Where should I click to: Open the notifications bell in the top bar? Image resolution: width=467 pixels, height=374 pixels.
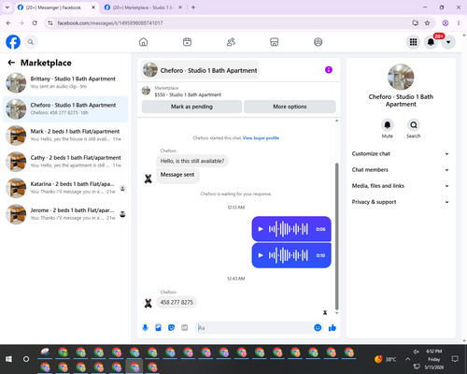(x=431, y=42)
